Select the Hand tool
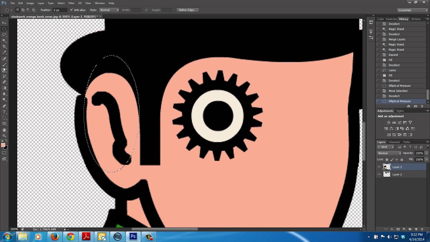 point(4,130)
